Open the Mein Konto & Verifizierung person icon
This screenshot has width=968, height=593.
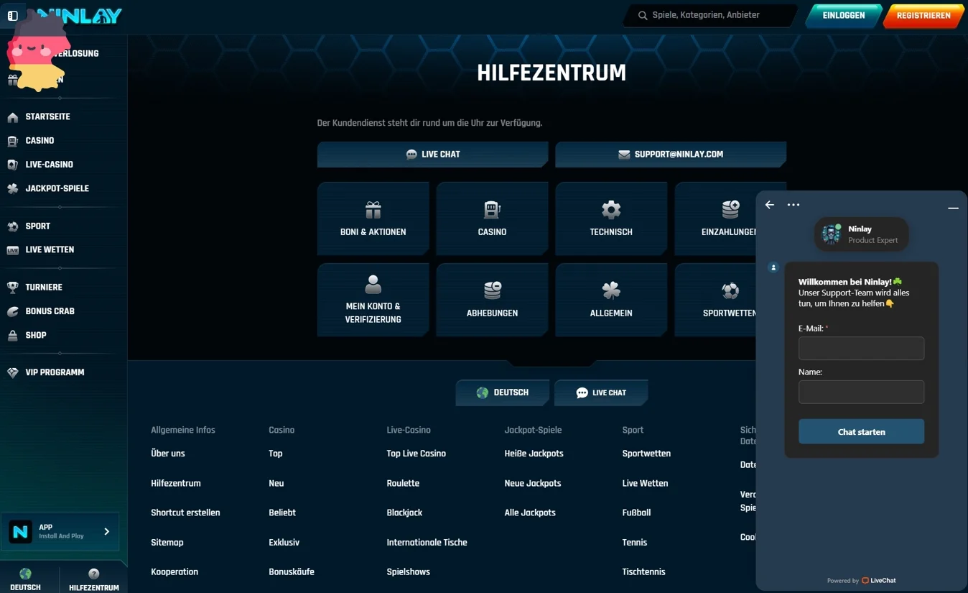[373, 285]
